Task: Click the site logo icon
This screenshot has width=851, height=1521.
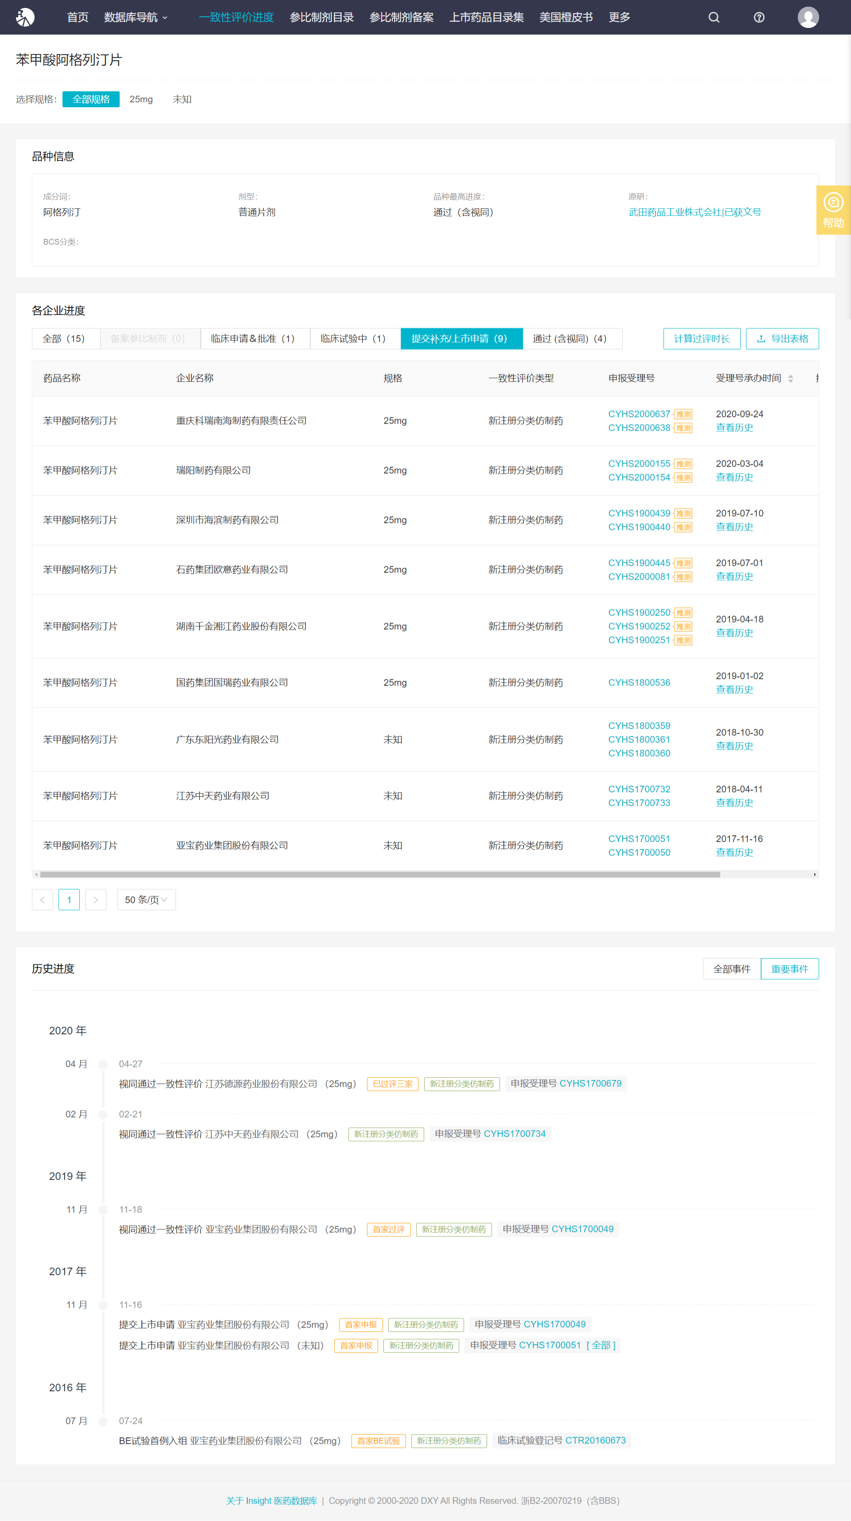Action: click(25, 17)
